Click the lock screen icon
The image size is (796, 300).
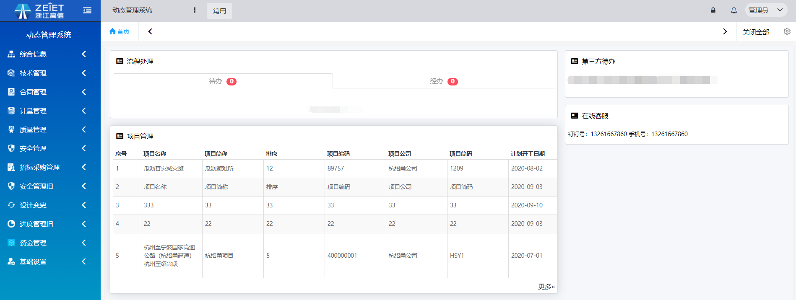(713, 10)
